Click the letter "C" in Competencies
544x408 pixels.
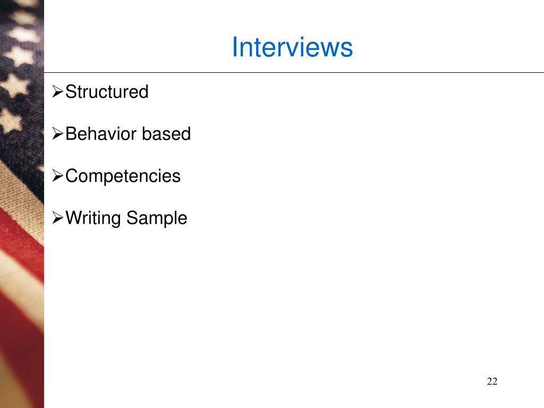point(71,176)
